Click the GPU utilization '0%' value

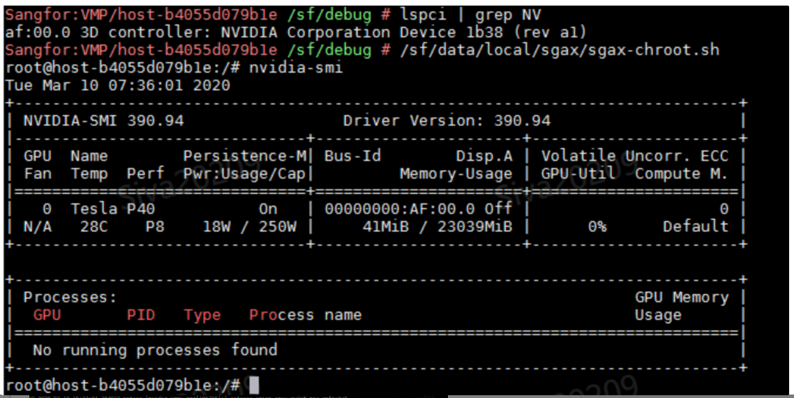click(x=597, y=227)
